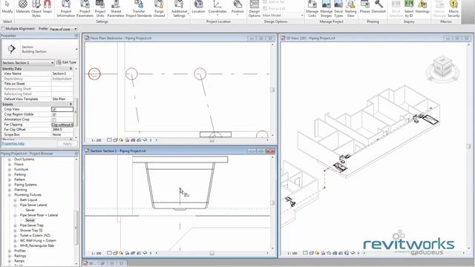
Task: Open the Coordinates dropdown
Action: tap(217, 7)
